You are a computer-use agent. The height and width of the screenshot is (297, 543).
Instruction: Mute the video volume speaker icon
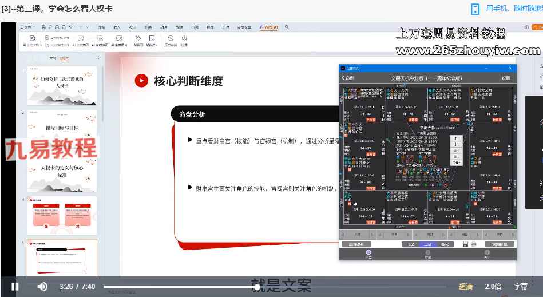point(42,286)
